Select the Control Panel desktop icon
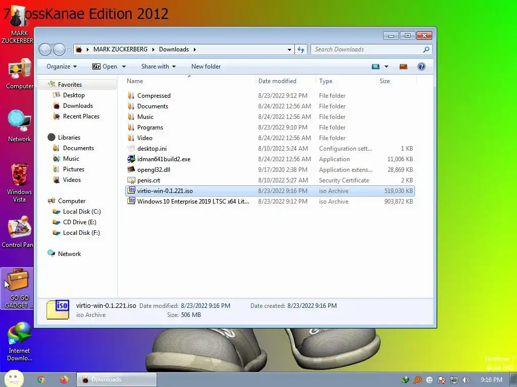Image resolution: width=517 pixels, height=387 pixels. pos(18,232)
